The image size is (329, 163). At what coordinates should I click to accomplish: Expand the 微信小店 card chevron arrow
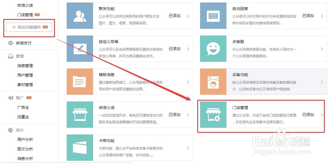(188, 115)
